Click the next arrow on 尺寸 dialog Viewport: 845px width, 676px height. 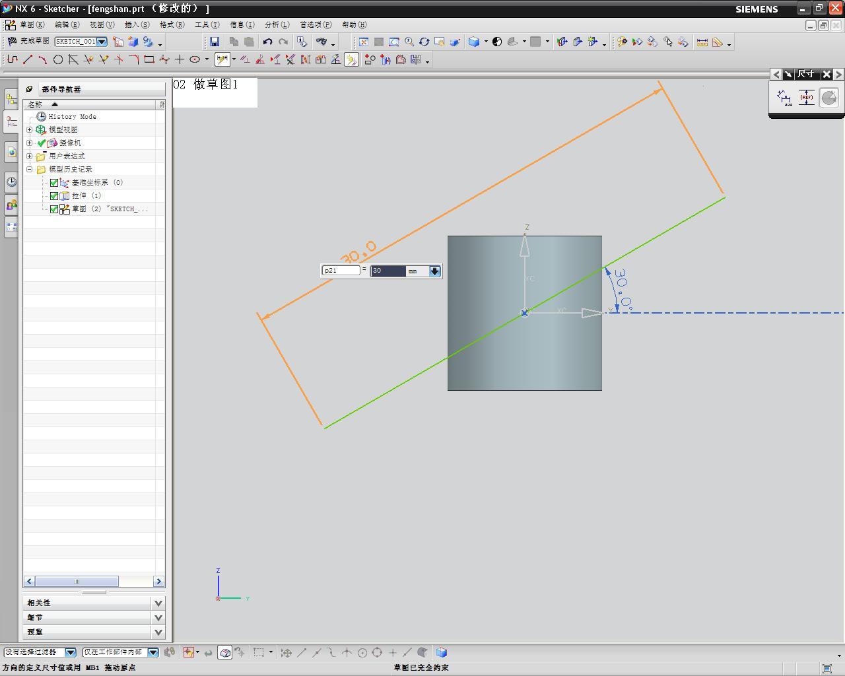pos(838,75)
